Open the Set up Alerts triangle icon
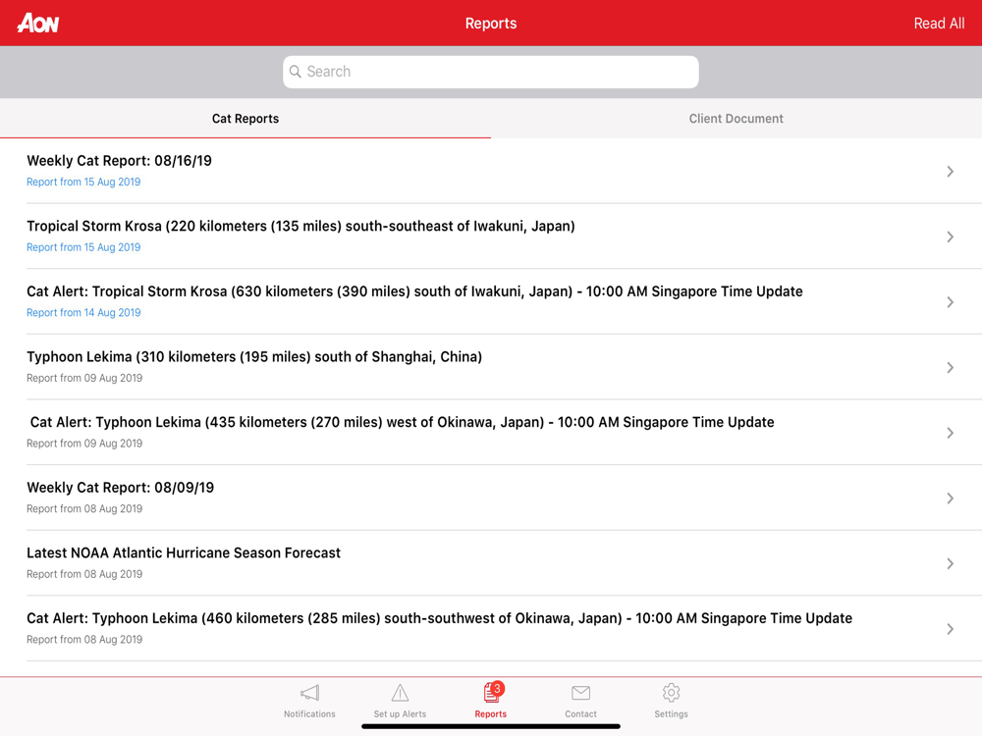982x736 pixels. 400,693
